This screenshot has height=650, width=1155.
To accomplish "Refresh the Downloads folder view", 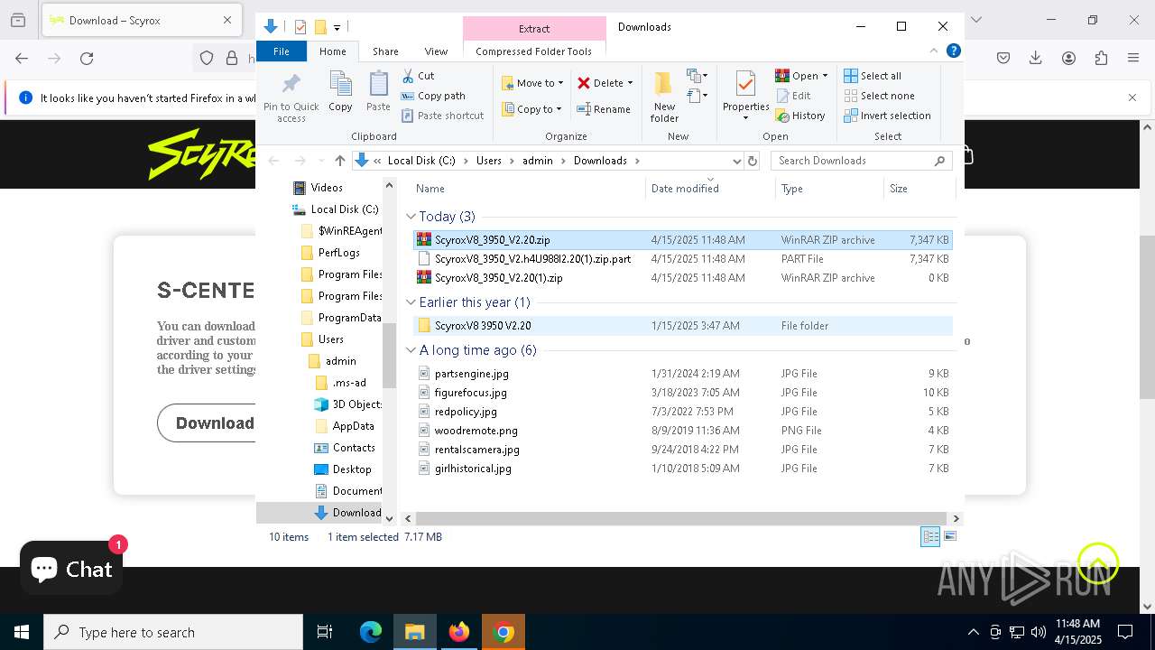I will click(753, 161).
